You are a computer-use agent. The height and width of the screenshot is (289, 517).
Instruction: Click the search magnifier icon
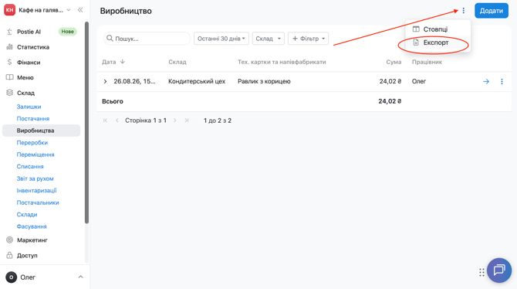coord(110,39)
